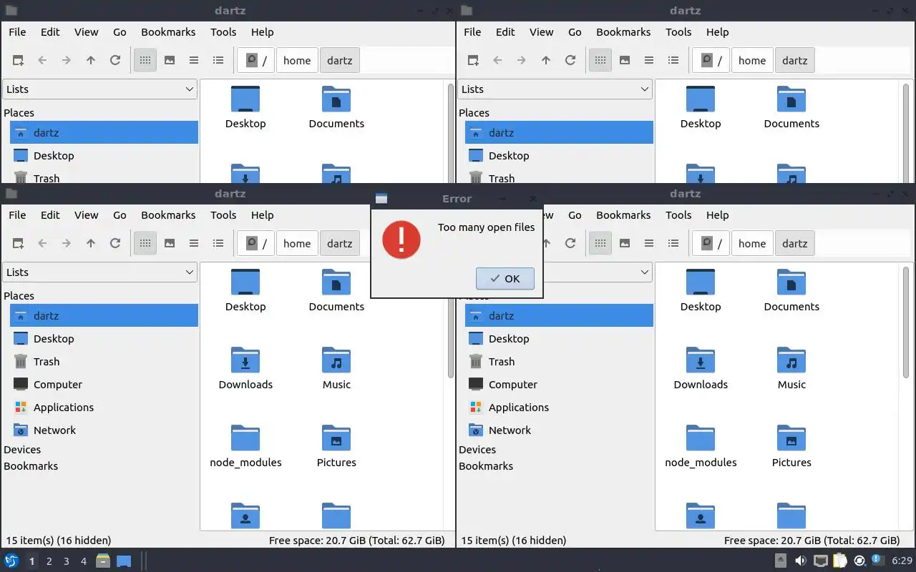Select Network in lower-left window sidebar
This screenshot has width=916, height=572.
[104, 430]
